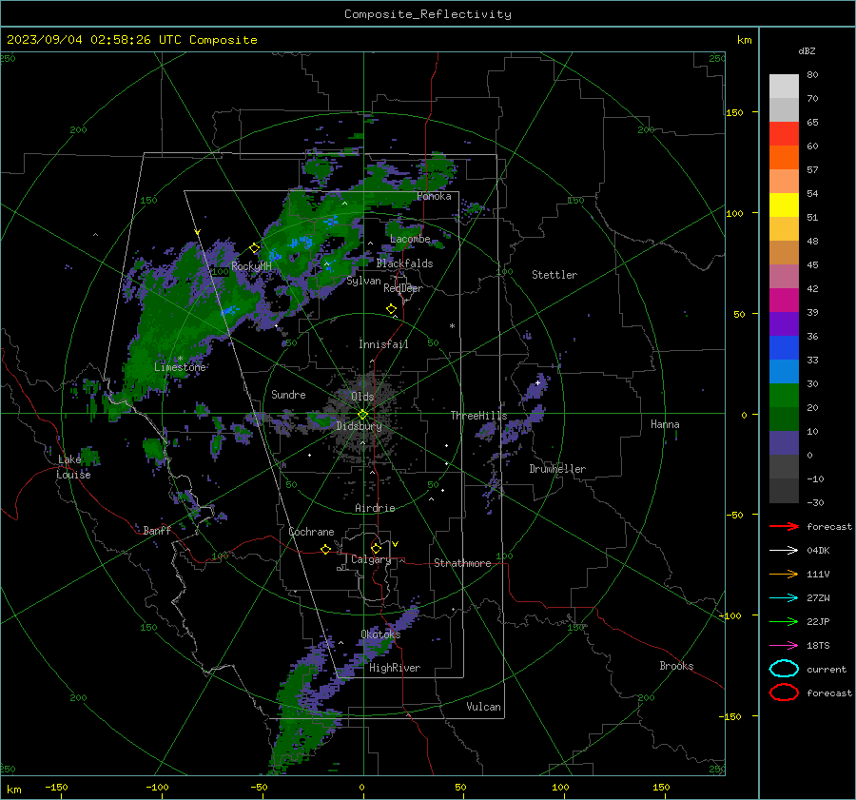
Task: Click the red forecast ellipse icon
Action: [784, 693]
